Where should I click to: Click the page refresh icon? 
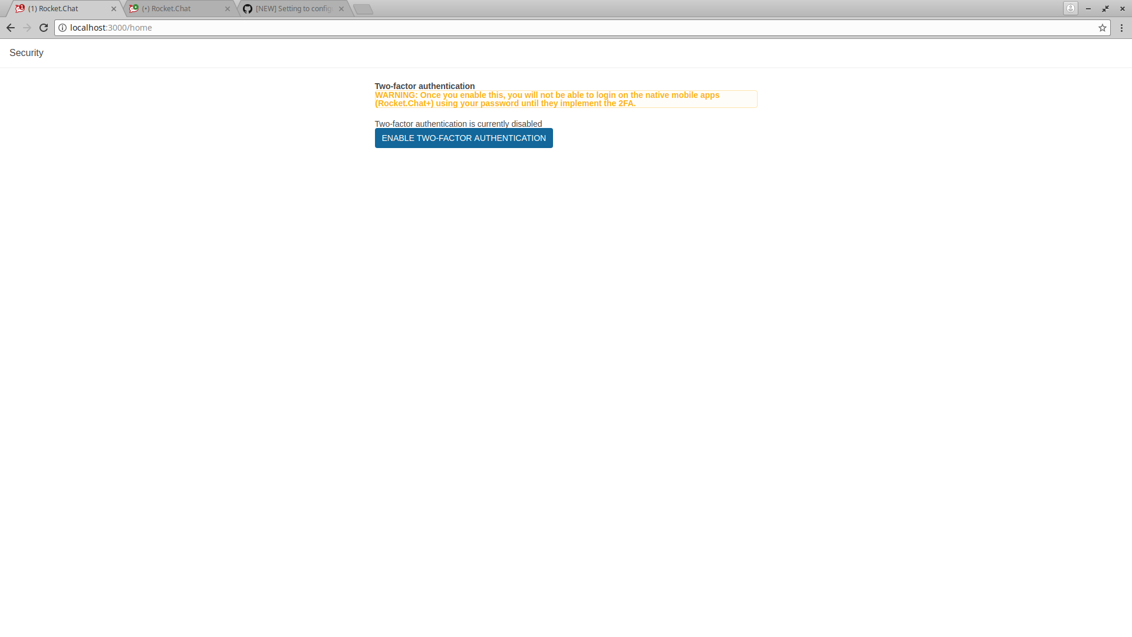(x=44, y=27)
